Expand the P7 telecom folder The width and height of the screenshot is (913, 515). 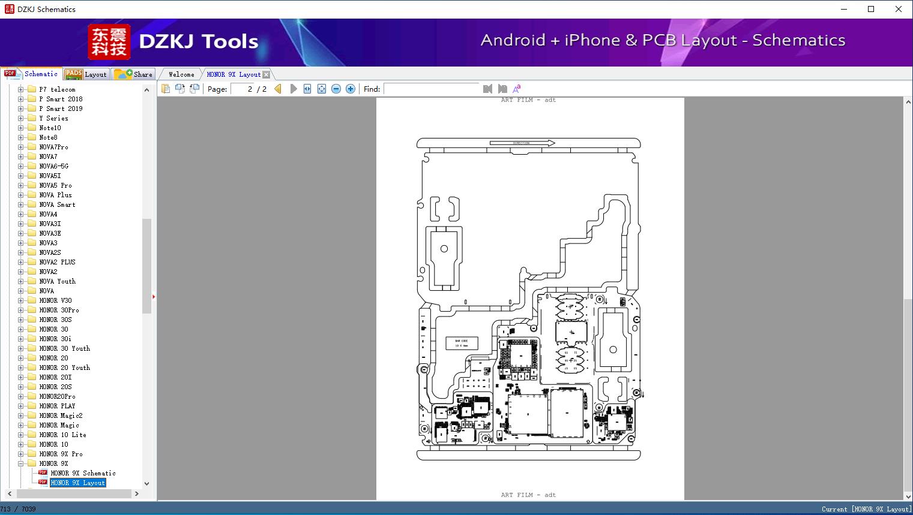point(21,89)
